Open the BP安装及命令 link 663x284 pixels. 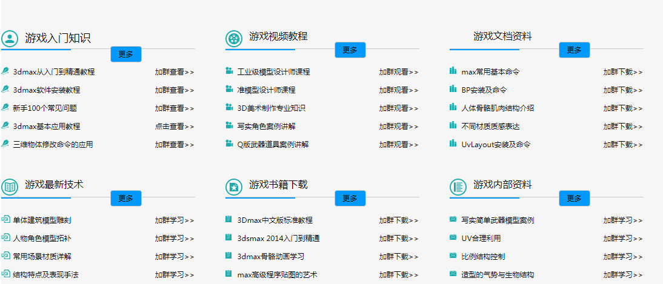tap(484, 90)
